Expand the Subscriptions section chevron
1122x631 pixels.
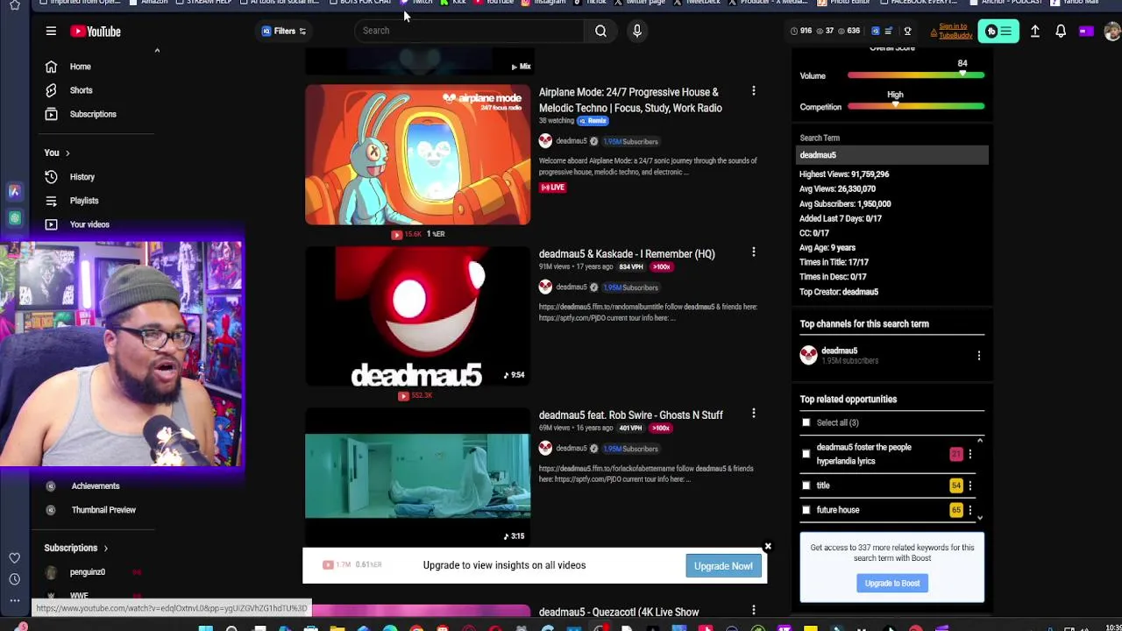tap(105, 549)
